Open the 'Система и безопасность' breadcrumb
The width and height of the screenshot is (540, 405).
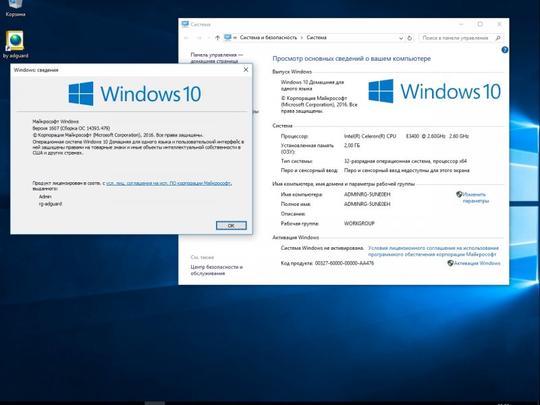point(268,38)
